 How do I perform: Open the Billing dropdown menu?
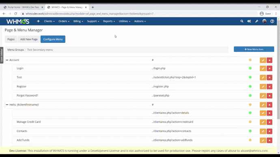coord(78,21)
